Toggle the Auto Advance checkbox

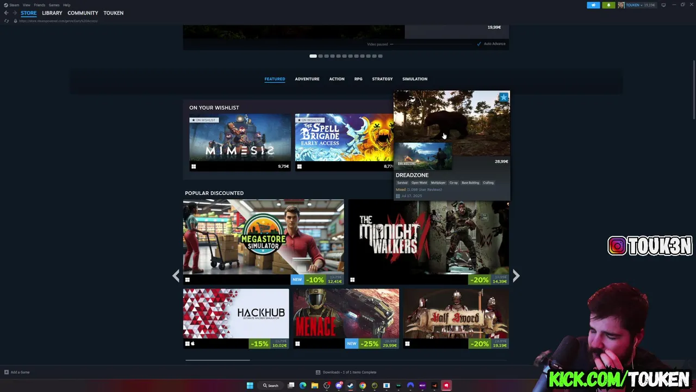pos(479,44)
